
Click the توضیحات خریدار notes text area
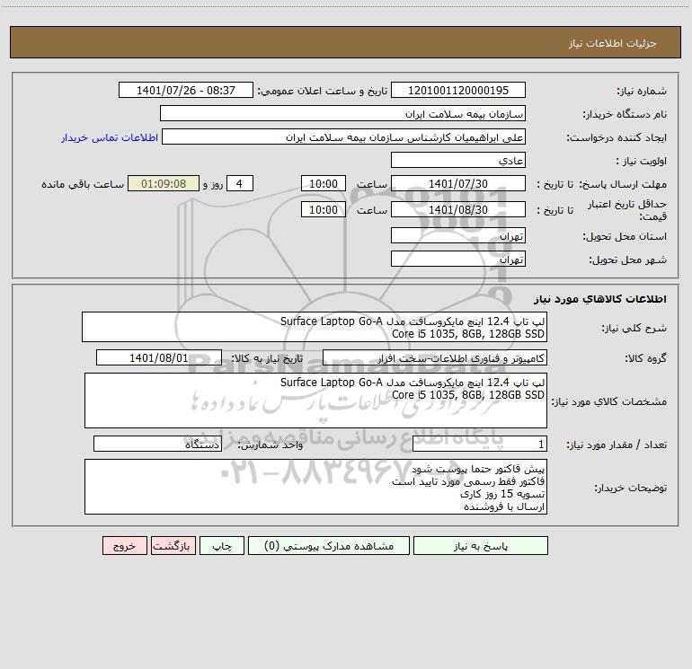[x=315, y=487]
